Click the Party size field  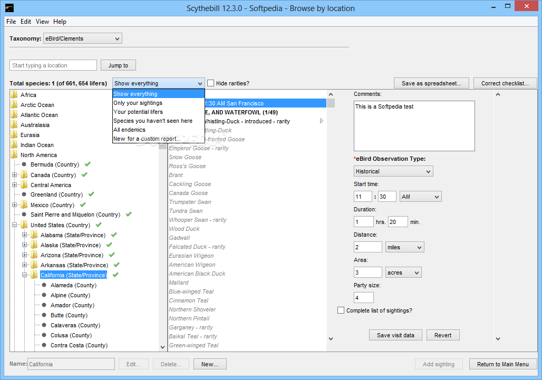[364, 297]
